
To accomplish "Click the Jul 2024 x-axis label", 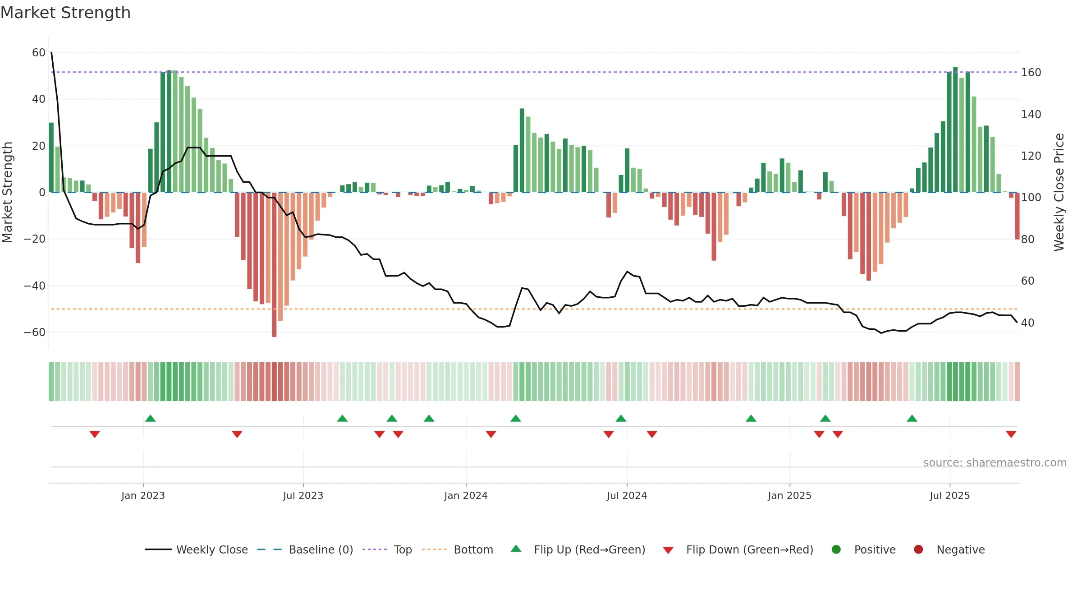I will click(627, 496).
